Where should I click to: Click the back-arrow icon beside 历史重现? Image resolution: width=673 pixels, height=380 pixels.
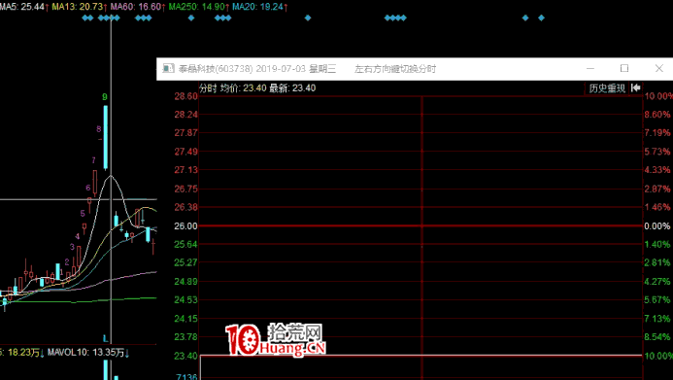636,88
